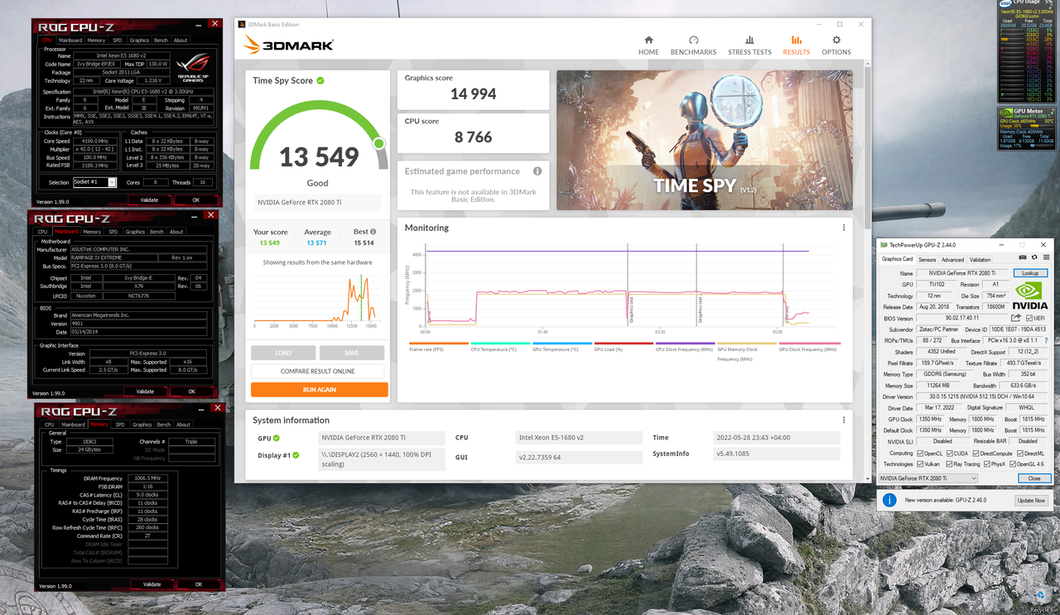The image size is (1060, 615).
Task: Click COMPARE RESULT ONLINE in 3DMark
Action: pos(319,371)
